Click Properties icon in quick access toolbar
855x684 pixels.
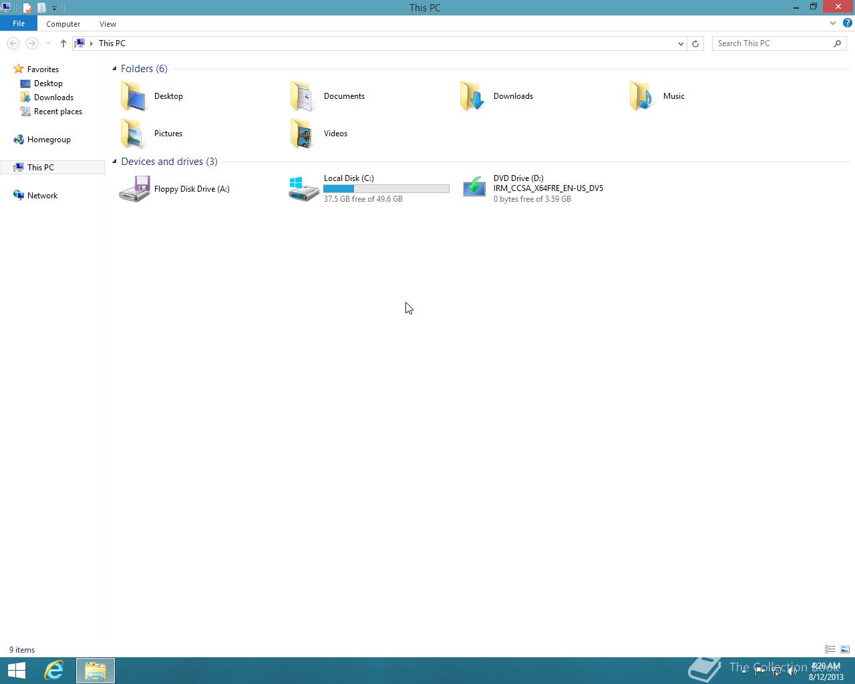(27, 8)
